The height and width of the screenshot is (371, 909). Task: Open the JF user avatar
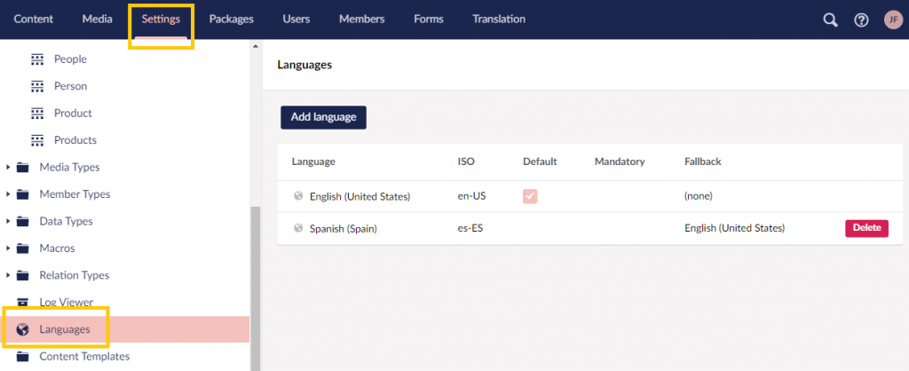(893, 20)
